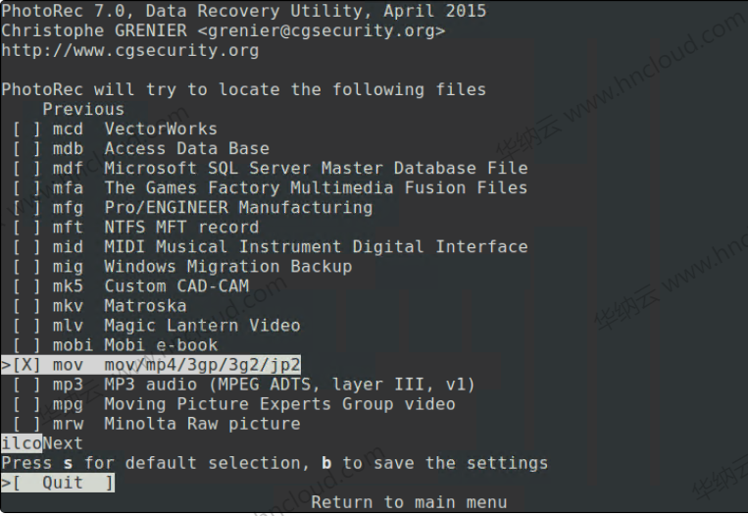Toggle the mpg Moving Picture Experts checkbox
This screenshot has width=748, height=516.
point(26,404)
